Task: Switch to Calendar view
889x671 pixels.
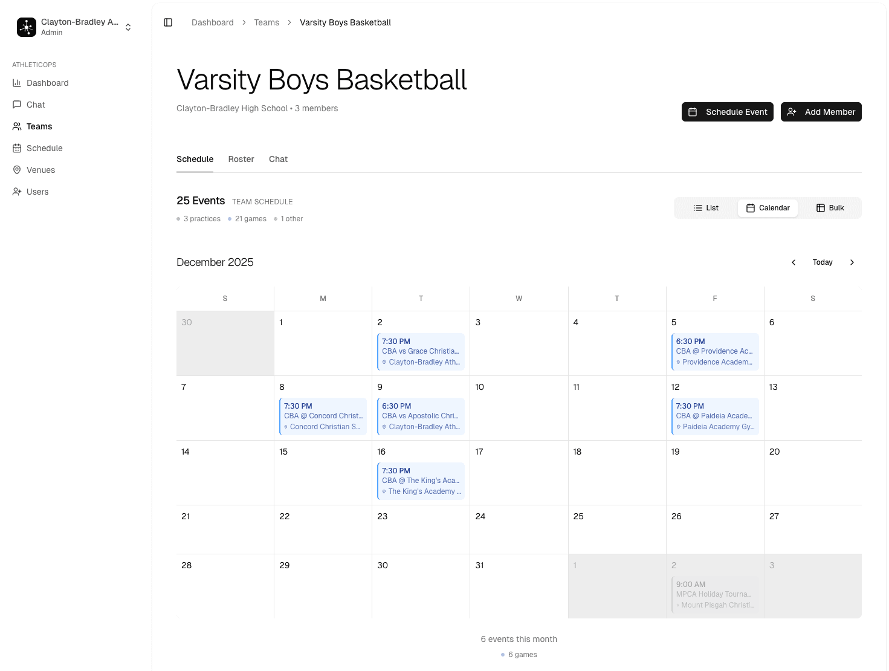Action: click(x=768, y=208)
